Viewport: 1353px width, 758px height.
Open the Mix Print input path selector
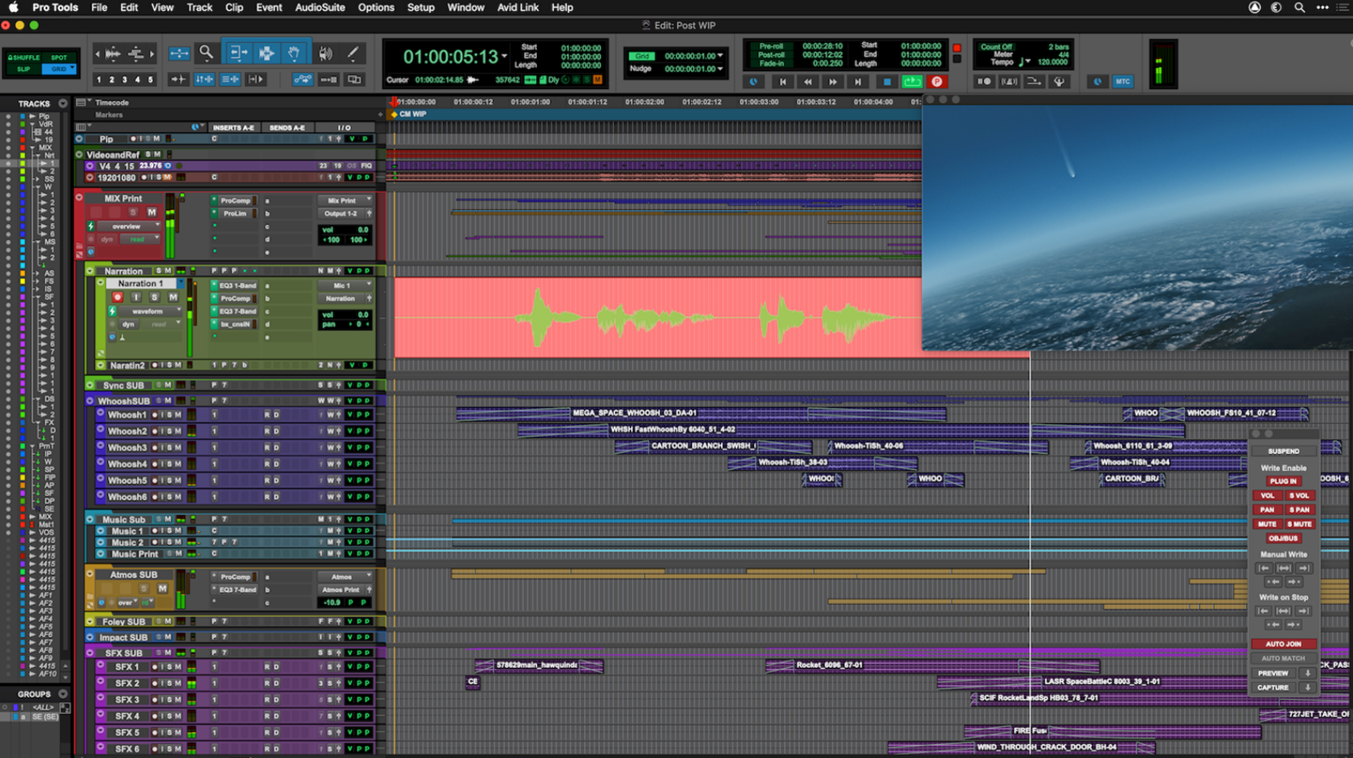click(x=346, y=200)
